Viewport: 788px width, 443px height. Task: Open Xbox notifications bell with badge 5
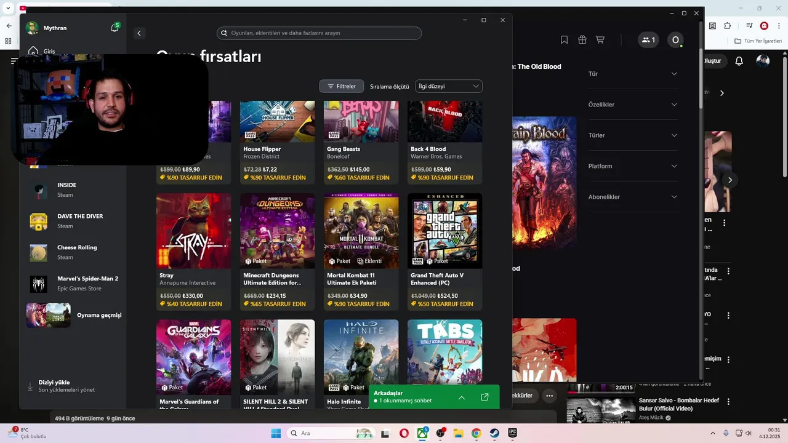pos(115,28)
